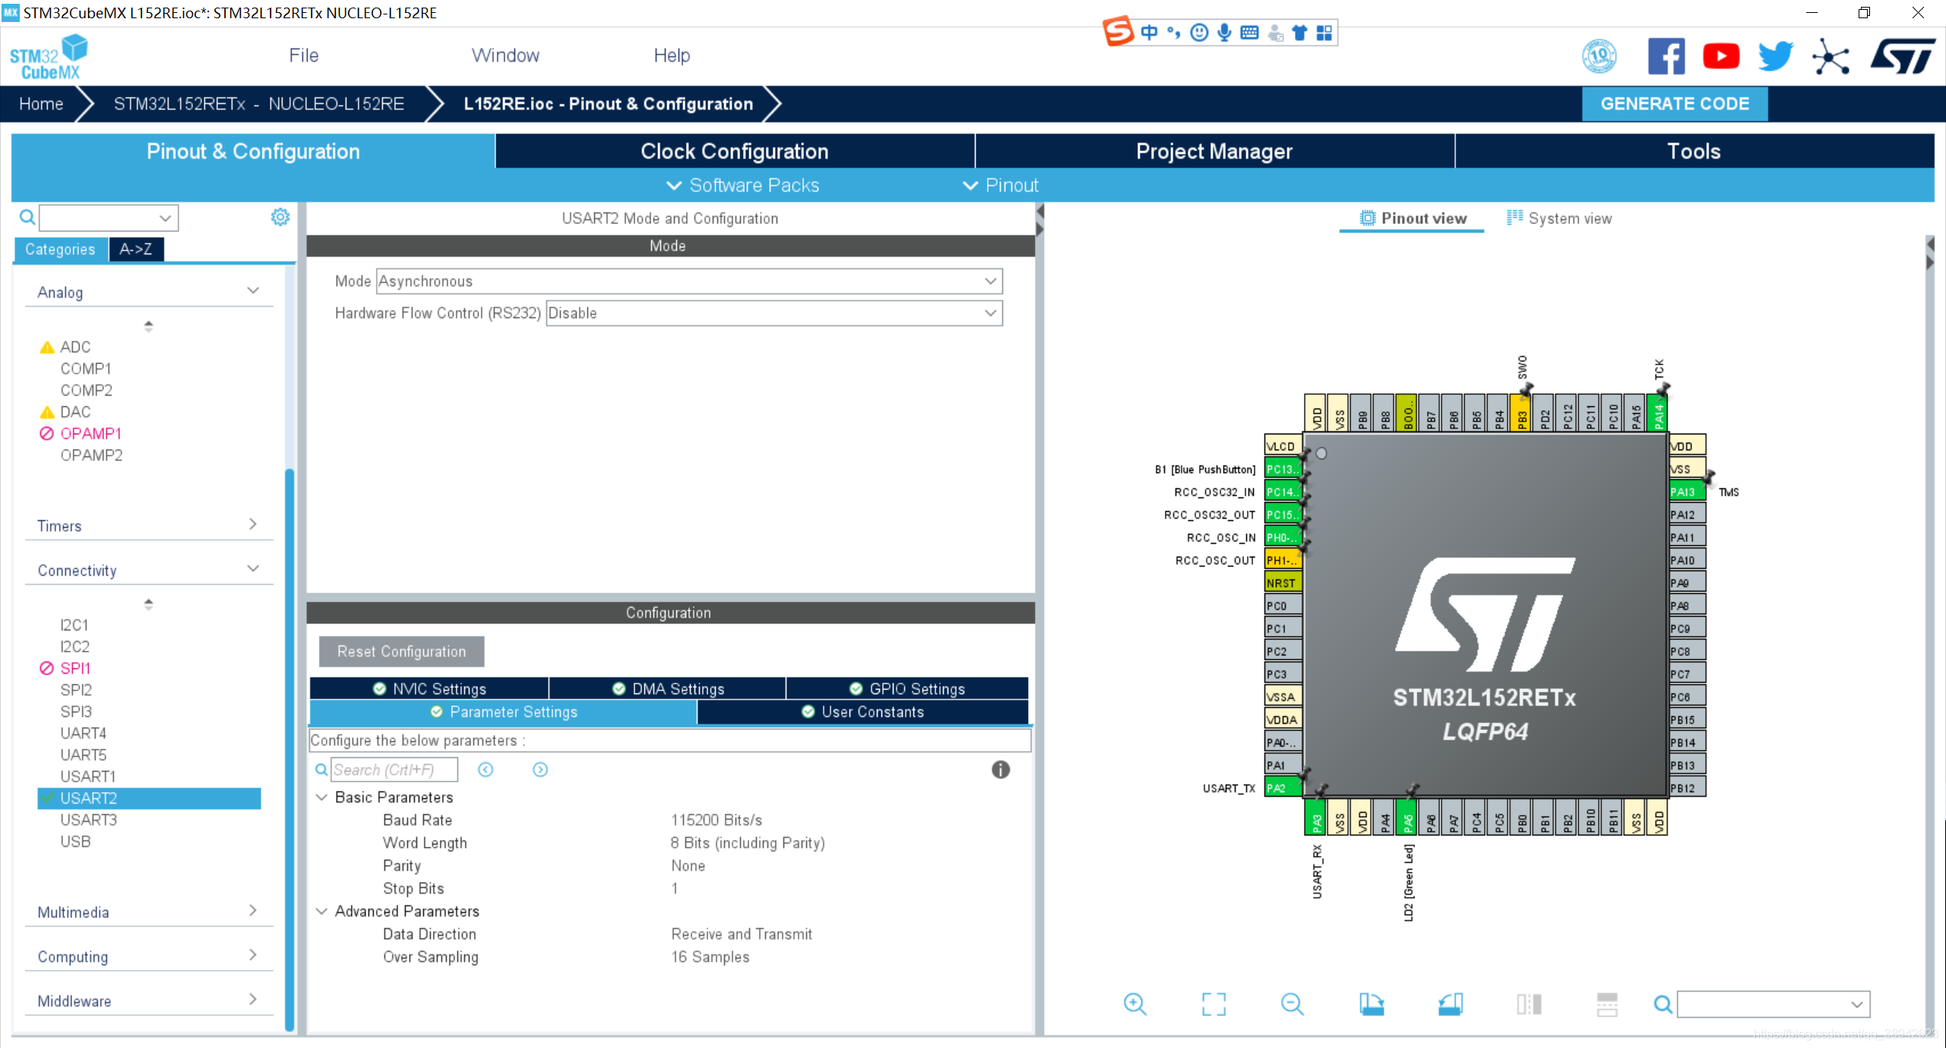Viewport: 1946px width, 1048px height.
Task: Toggle the PC13 Blue PushButton pin
Action: [x=1283, y=469]
